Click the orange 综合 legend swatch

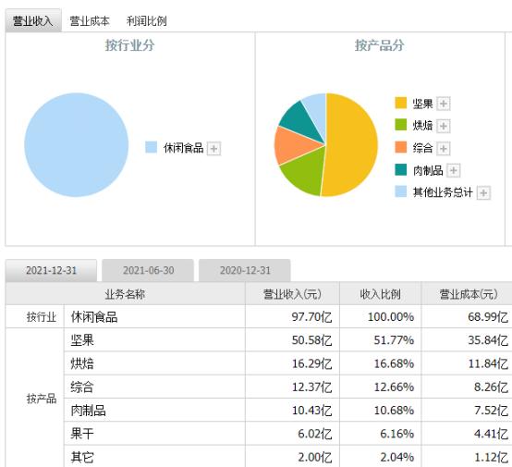[x=401, y=147]
